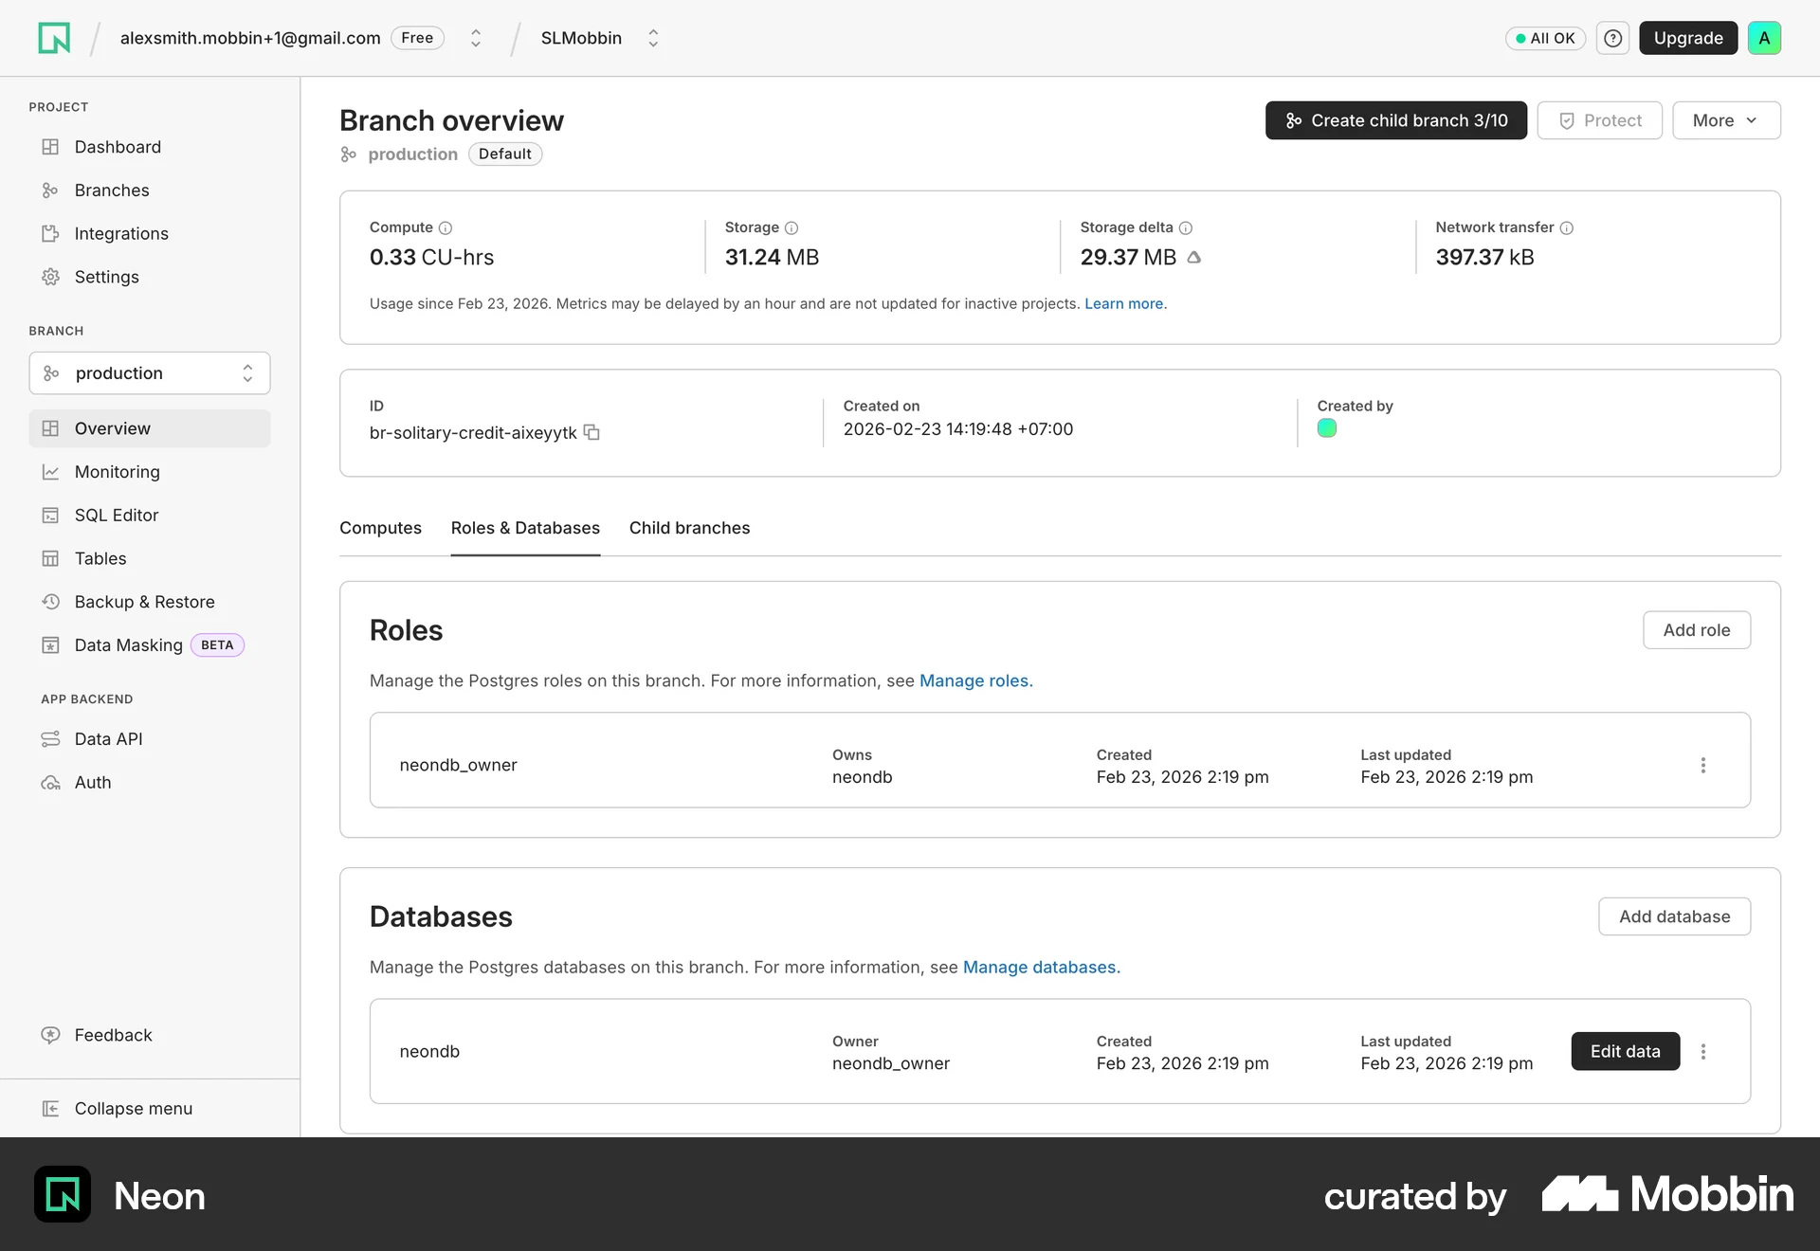Screen dimensions: 1820x1251
Task: Switch to the Computes tab
Action: coord(380,528)
